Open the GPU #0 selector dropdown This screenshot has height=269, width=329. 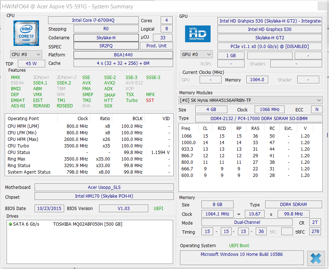pyautogui.click(x=197, y=55)
